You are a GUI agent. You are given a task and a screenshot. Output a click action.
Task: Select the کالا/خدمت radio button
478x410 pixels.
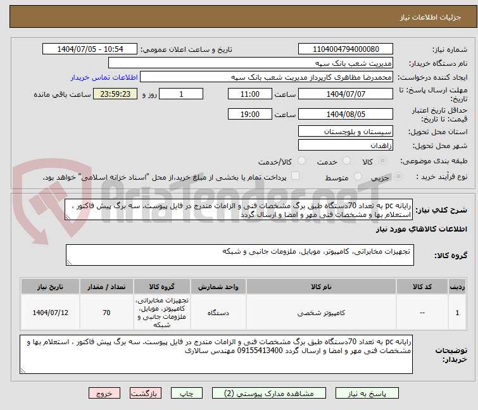point(301,161)
